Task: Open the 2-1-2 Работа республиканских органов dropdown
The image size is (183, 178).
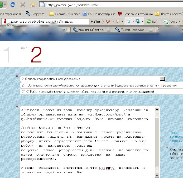Action: 102,92
